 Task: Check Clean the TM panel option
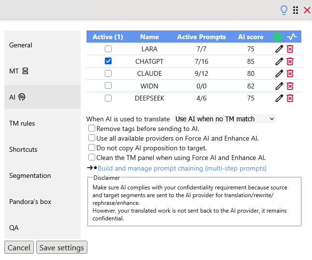coord(92,157)
